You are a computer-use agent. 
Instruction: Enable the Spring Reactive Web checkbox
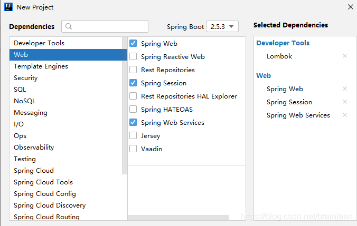click(133, 56)
